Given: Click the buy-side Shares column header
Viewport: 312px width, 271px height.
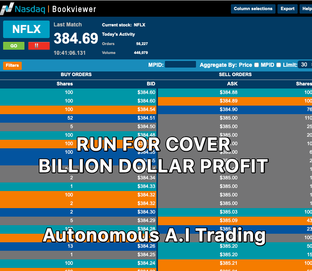Looking at the screenshot, I should click(x=65, y=84).
